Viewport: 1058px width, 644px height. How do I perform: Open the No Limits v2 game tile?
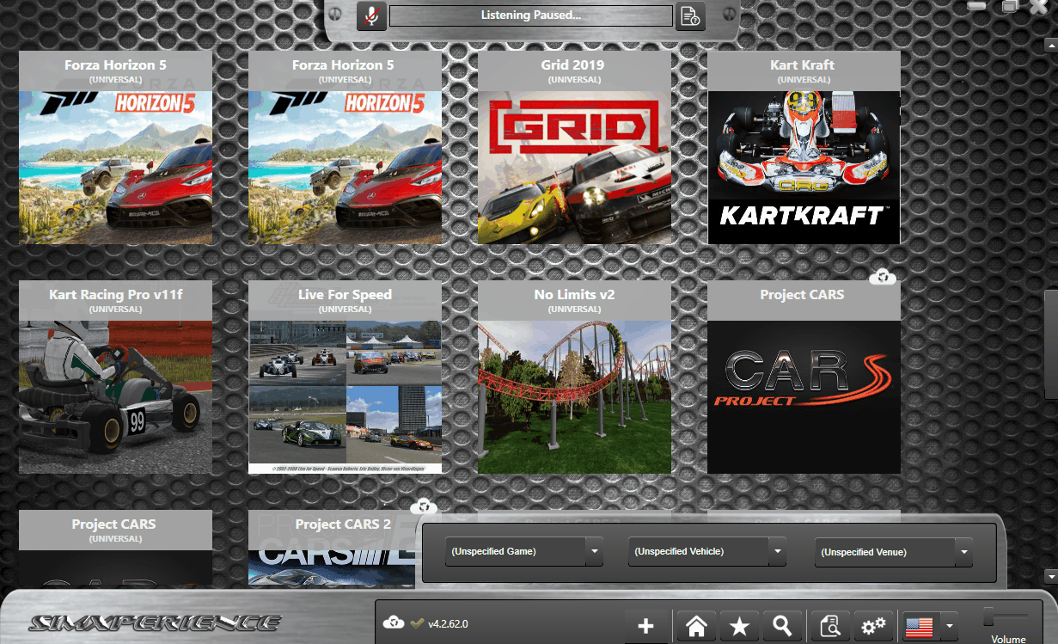coord(574,397)
